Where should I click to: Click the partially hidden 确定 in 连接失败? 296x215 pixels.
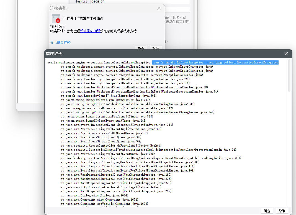click(141, 48)
